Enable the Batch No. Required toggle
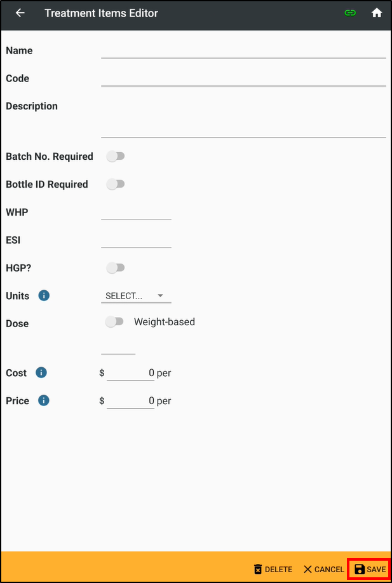392x583 pixels. [x=116, y=156]
